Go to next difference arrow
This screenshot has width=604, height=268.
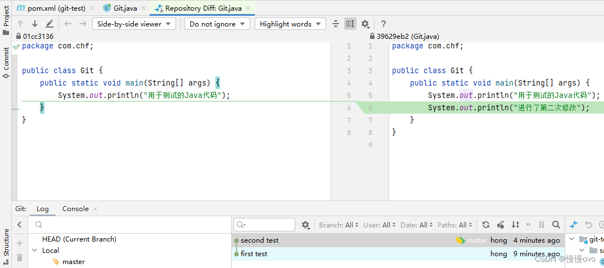(x=35, y=24)
